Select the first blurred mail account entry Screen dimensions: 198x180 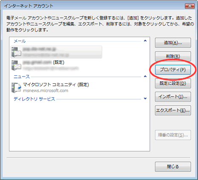tap(56, 52)
